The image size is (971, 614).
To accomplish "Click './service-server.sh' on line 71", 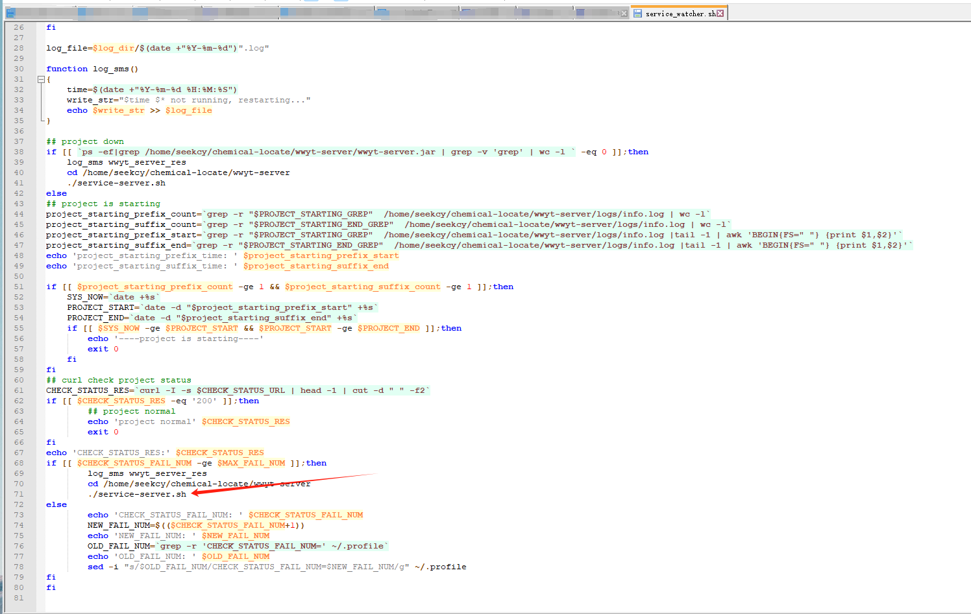I will pos(137,494).
